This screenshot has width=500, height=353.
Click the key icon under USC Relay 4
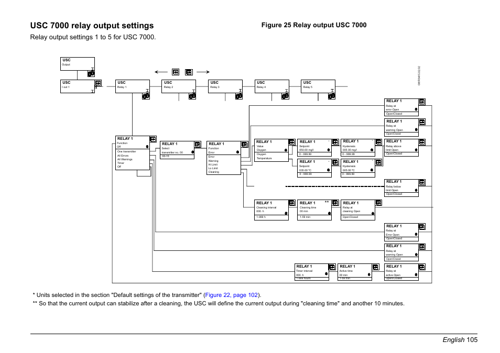tap(286, 96)
